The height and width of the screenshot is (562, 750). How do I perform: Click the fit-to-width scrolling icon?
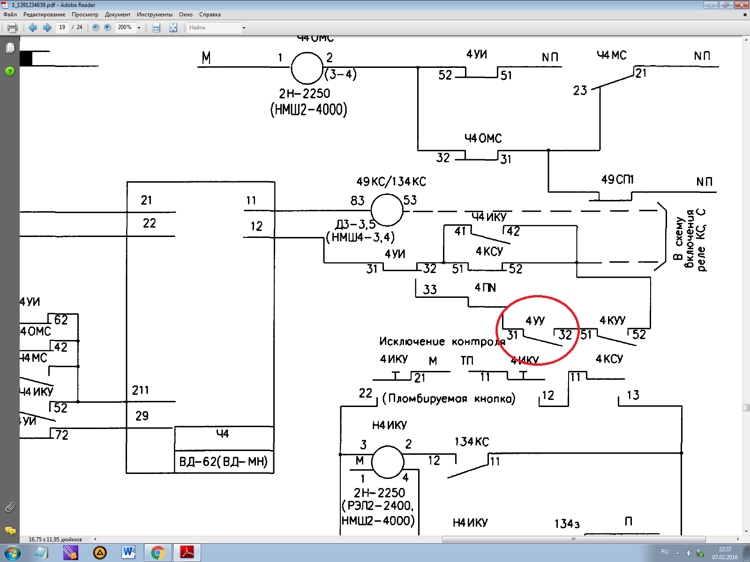pos(157,28)
